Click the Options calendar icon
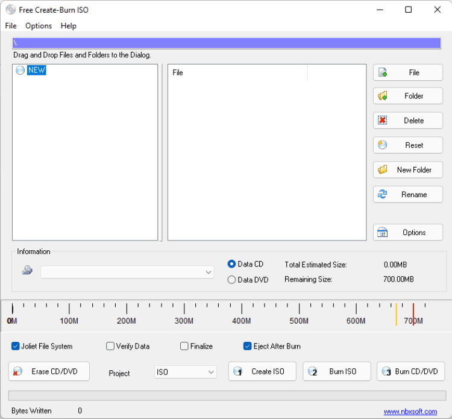 383,232
